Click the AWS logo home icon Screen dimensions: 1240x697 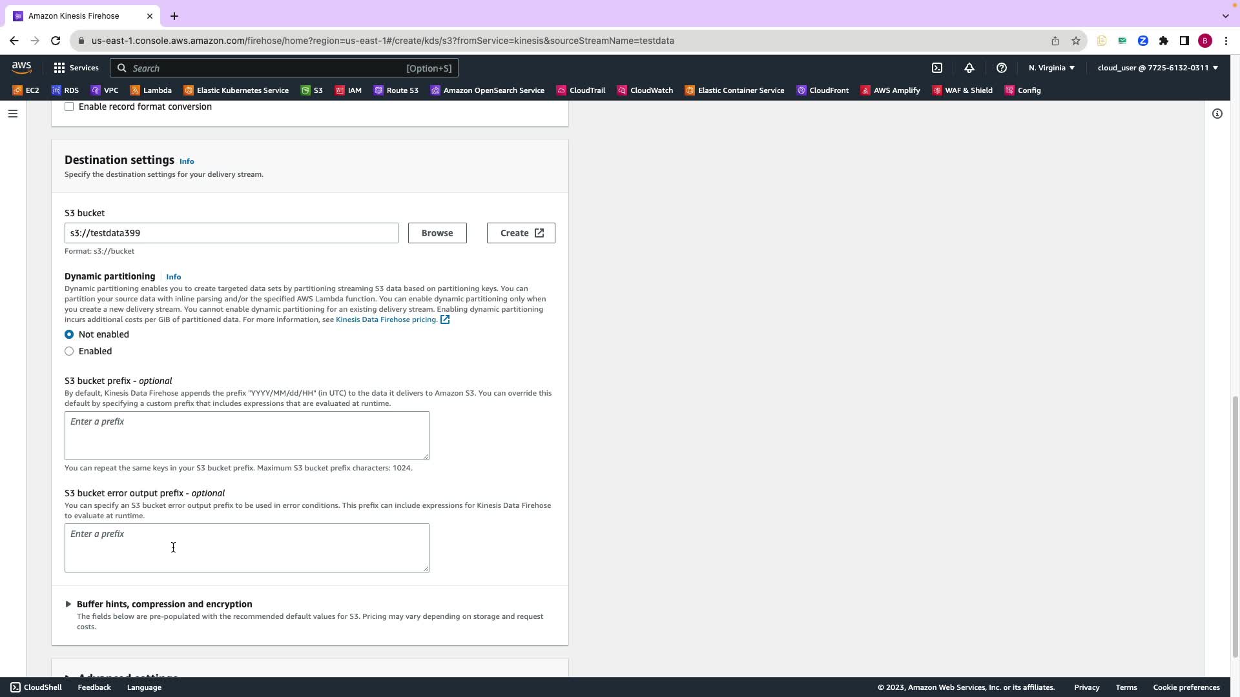[21, 68]
